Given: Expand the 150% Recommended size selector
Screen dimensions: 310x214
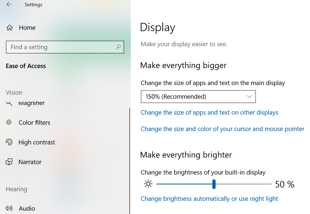Looking at the screenshot, I should click(x=198, y=97).
